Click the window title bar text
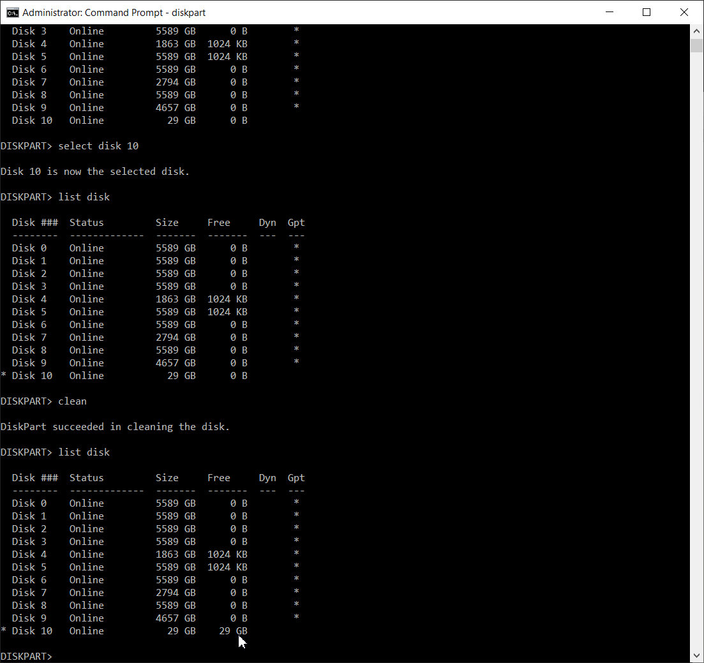The width and height of the screenshot is (704, 663). pos(114,13)
